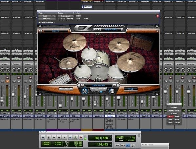Toggle S VOL automation enable
This screenshot has height=149, width=196.
coord(177,117)
